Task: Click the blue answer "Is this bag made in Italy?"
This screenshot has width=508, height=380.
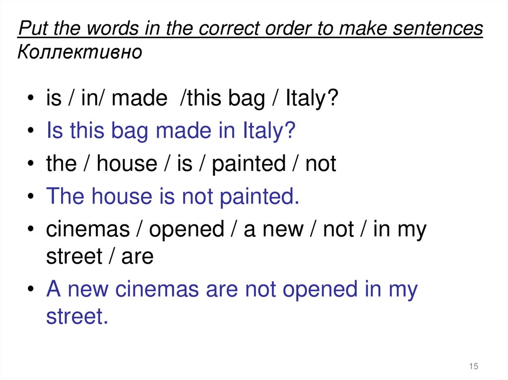Action: point(171,131)
